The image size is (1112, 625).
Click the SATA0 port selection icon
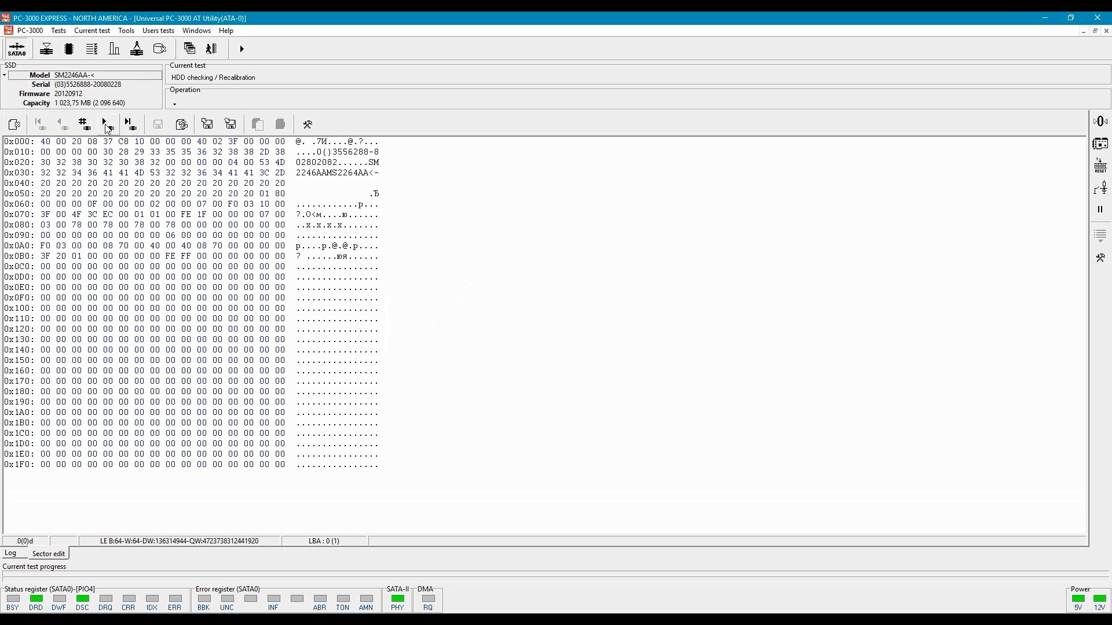click(x=17, y=49)
